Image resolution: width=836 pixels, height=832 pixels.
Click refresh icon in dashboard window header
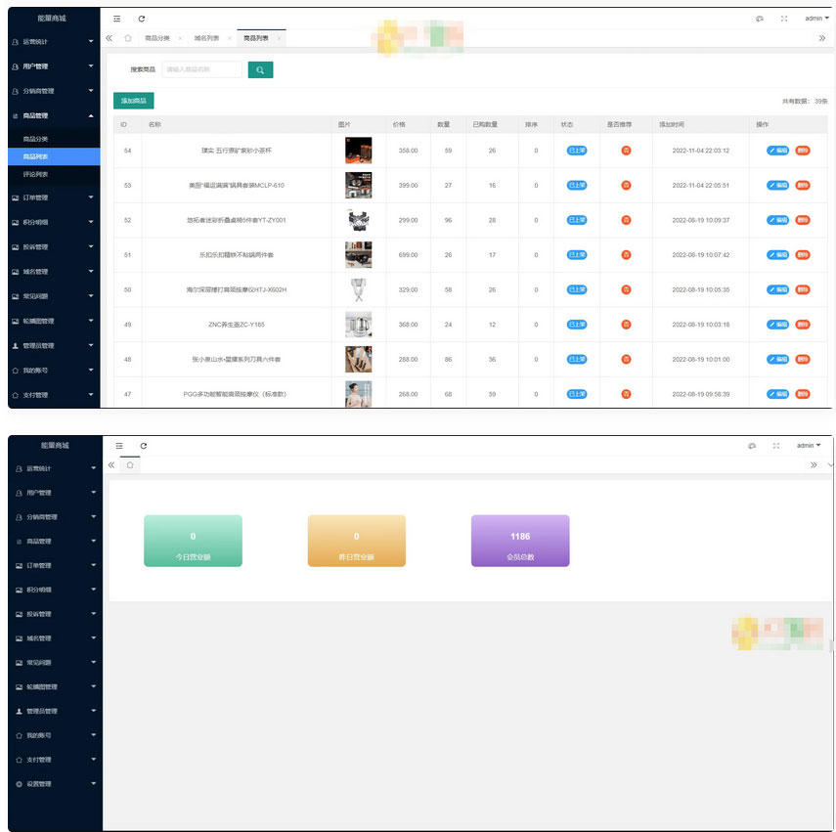click(144, 446)
